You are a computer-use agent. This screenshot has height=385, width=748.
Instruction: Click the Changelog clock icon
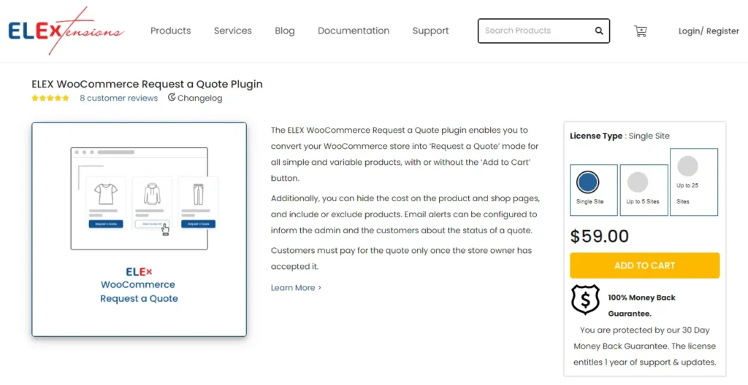pyautogui.click(x=172, y=98)
